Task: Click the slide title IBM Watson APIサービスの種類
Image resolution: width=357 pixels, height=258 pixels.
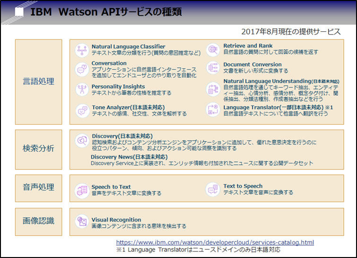Action: (106, 12)
